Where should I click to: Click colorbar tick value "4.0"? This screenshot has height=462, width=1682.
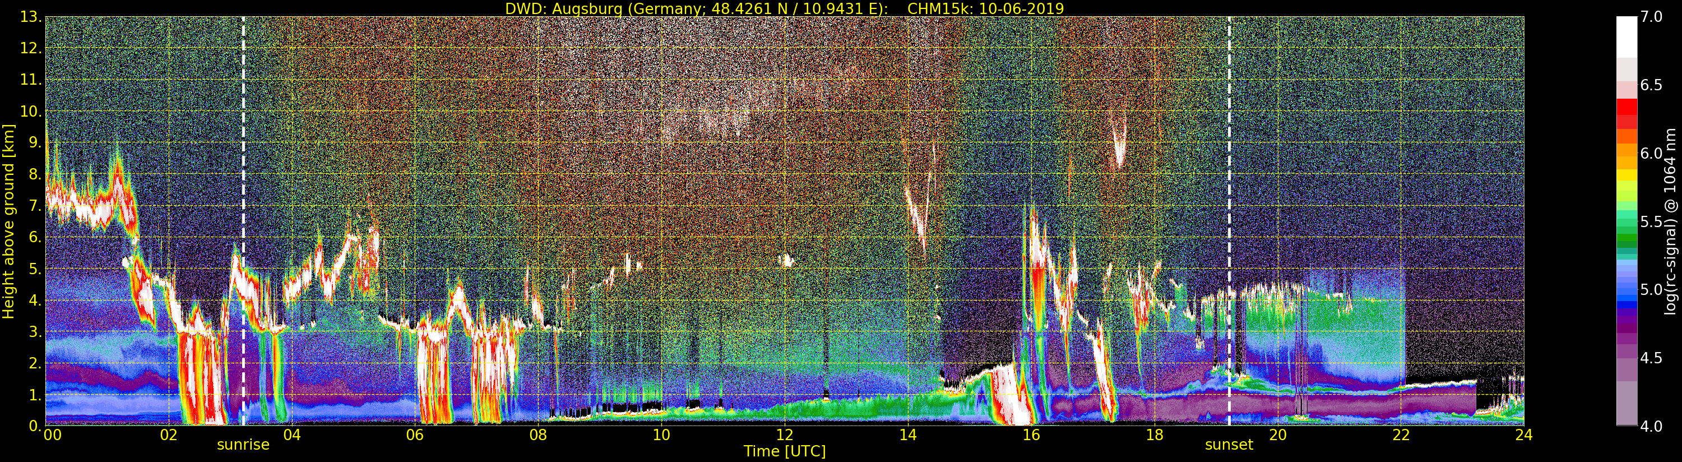pyautogui.click(x=1651, y=426)
